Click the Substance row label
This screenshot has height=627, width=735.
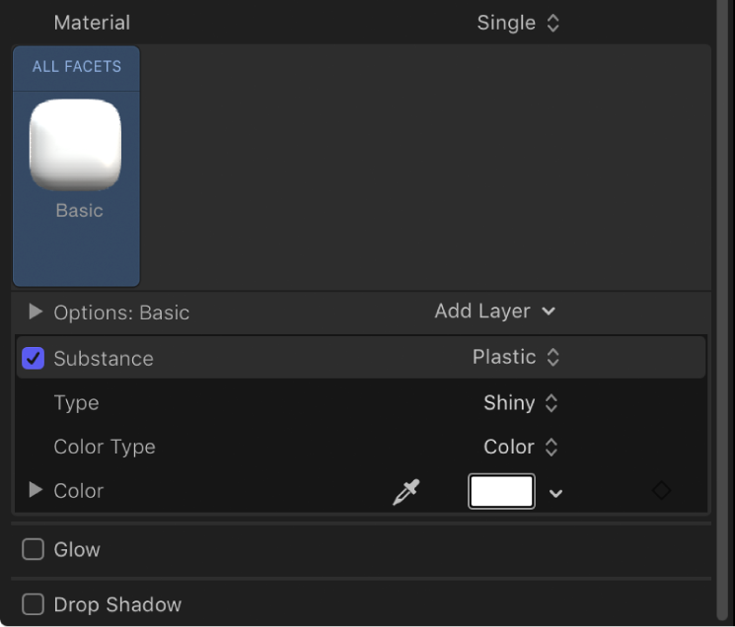point(104,359)
